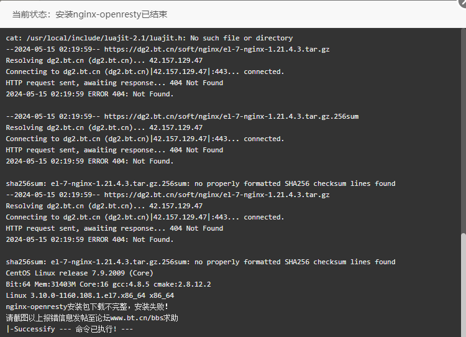
Task: Click the 请截图以上报错信息 help line
Action: [x=92, y=318]
